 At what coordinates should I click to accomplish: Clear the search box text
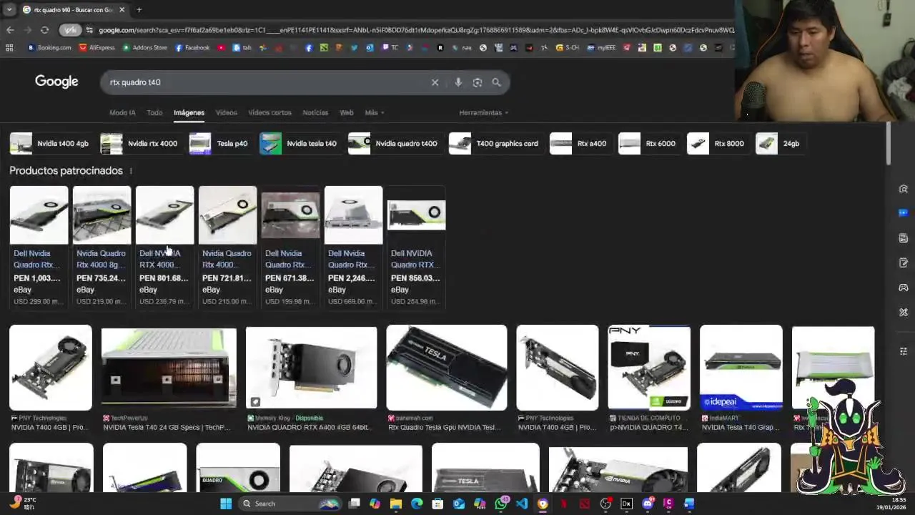pos(435,82)
